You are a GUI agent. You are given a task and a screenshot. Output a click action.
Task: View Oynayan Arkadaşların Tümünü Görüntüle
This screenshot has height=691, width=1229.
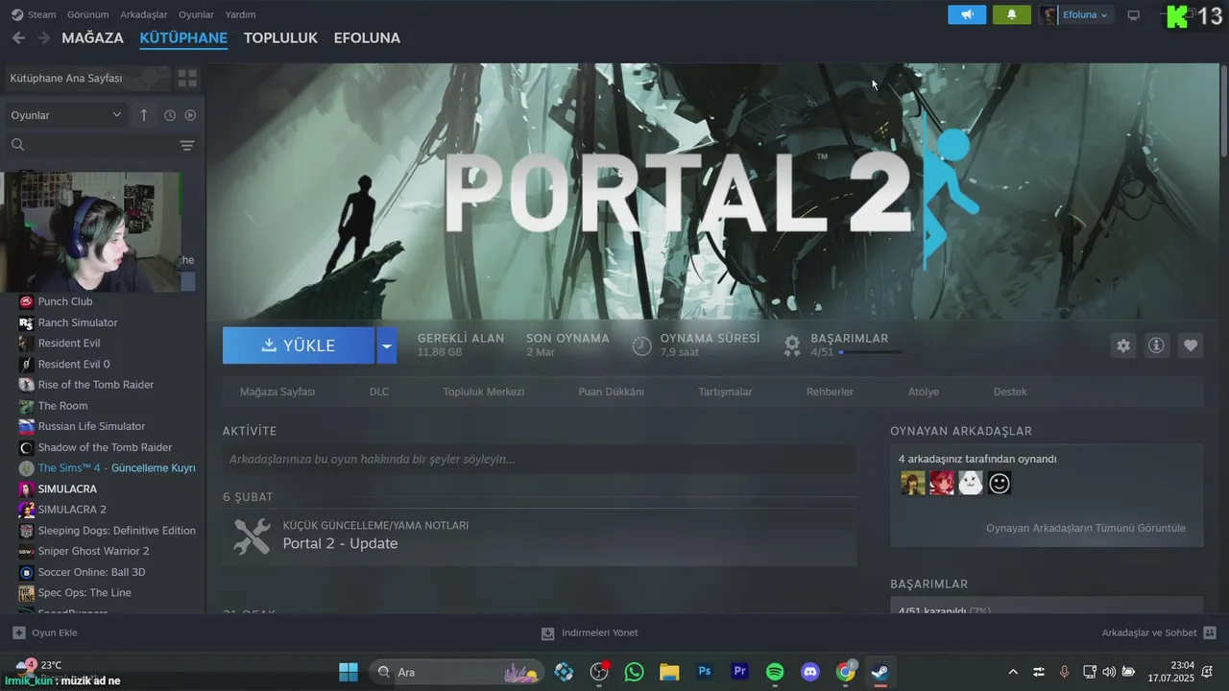point(1085,528)
